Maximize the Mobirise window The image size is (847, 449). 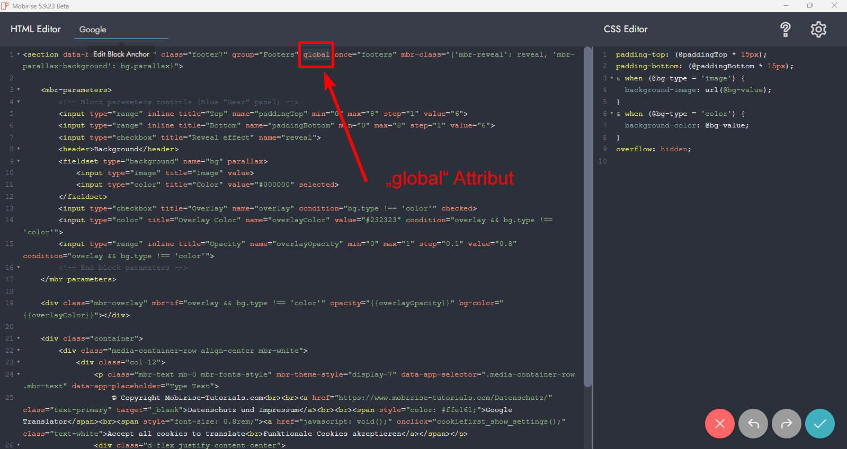point(809,6)
